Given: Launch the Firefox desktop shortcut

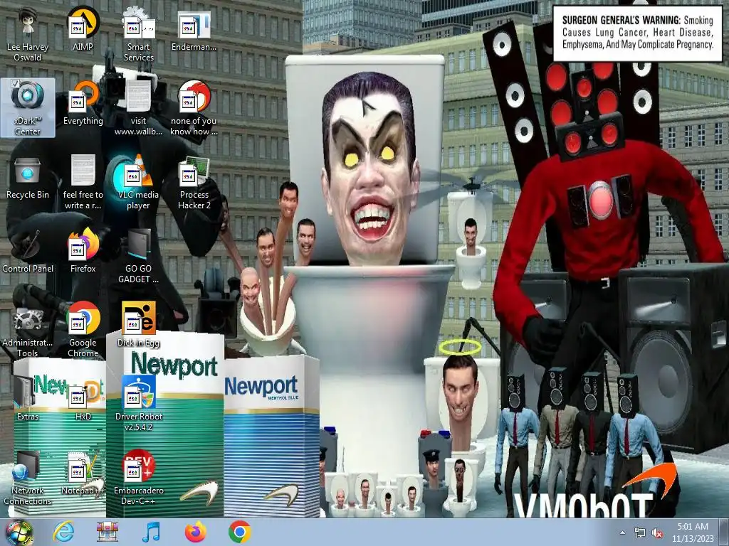Looking at the screenshot, I should tap(83, 251).
